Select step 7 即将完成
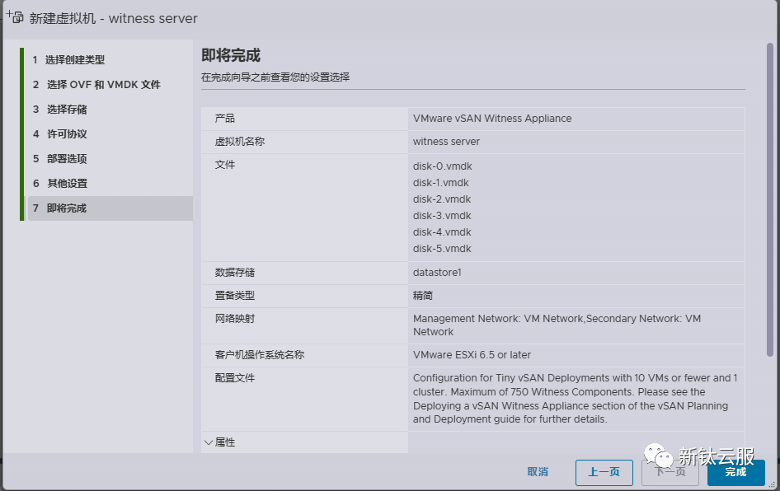This screenshot has height=491, width=780. 67,208
